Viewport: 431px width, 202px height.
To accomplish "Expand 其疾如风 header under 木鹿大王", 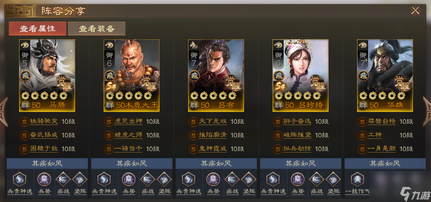I will pos(132,163).
